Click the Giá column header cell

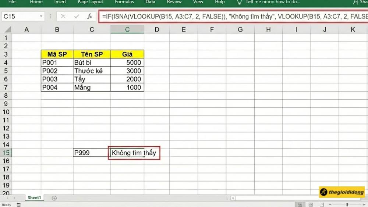point(127,54)
